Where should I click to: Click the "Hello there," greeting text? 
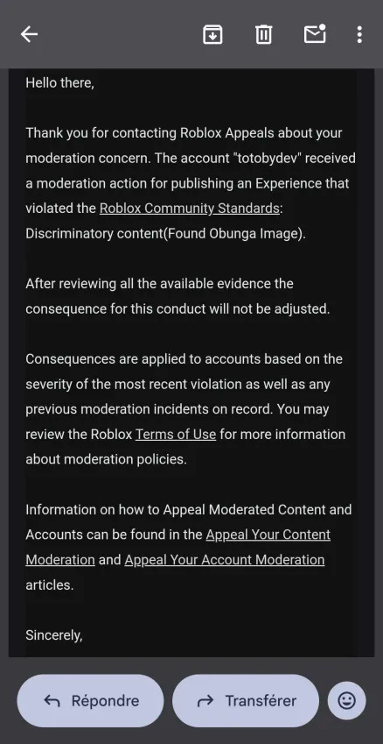click(x=60, y=83)
